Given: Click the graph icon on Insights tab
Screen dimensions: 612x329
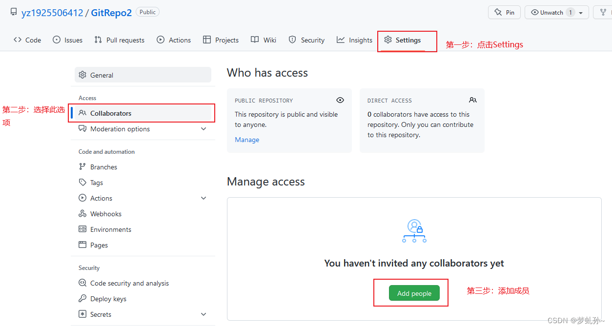Looking at the screenshot, I should coord(341,40).
